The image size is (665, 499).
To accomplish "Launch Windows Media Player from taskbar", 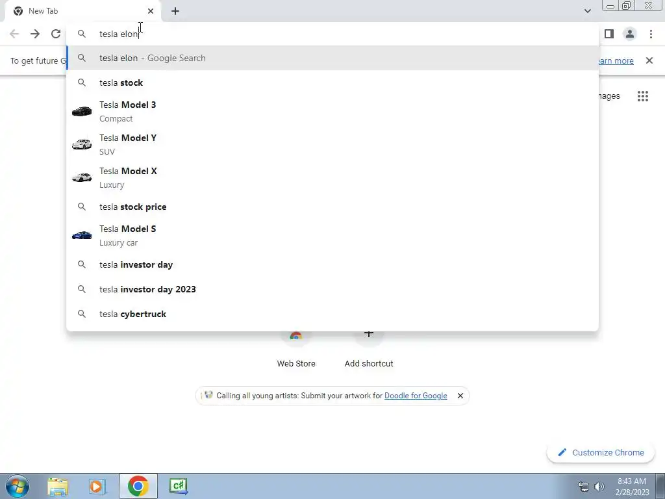I will pos(97,486).
